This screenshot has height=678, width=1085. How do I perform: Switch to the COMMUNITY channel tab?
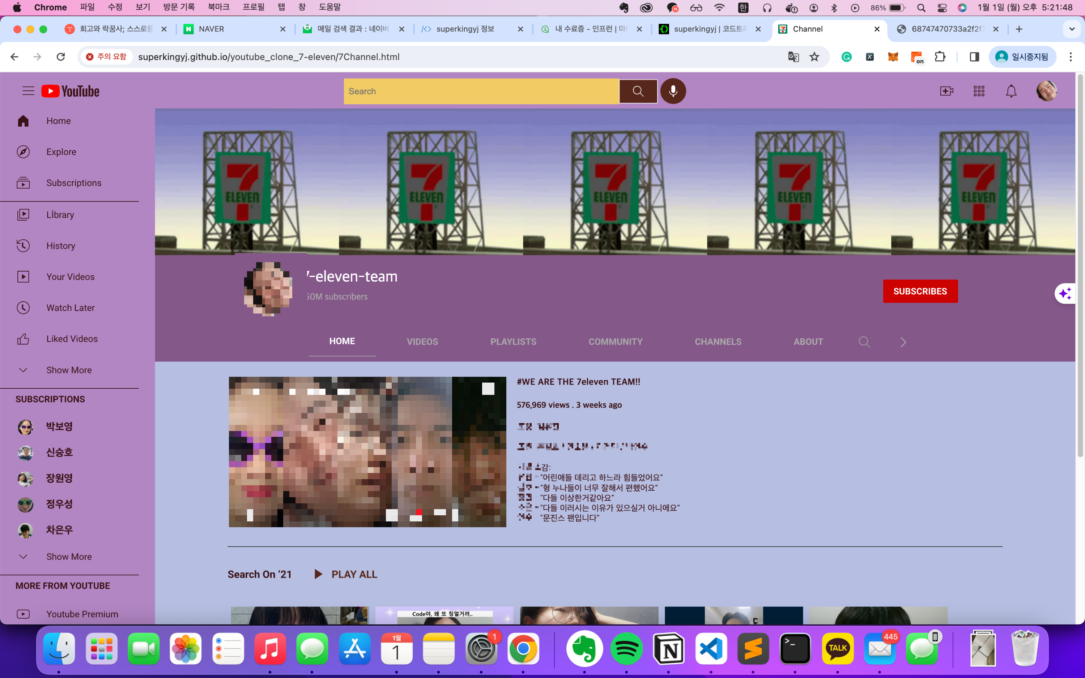pos(616,342)
